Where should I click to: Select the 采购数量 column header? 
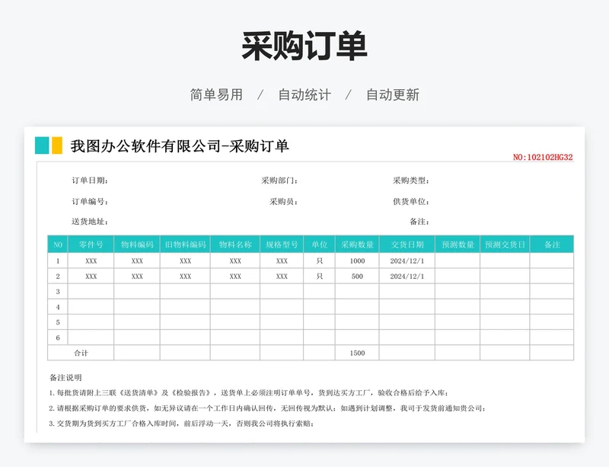pyautogui.click(x=357, y=245)
